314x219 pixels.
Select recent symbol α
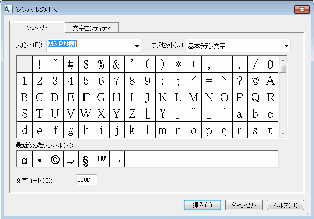coord(25,160)
